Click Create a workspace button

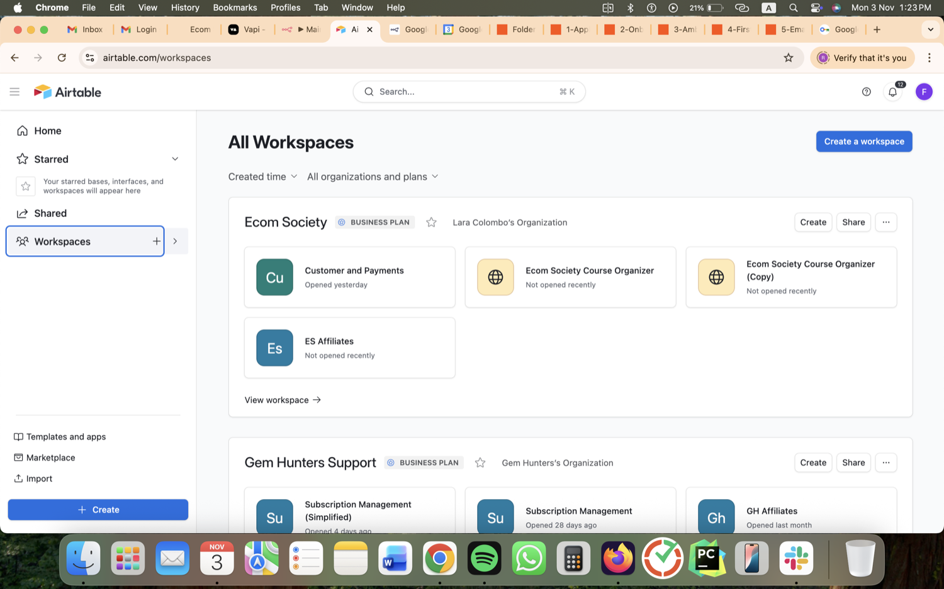[864, 141]
